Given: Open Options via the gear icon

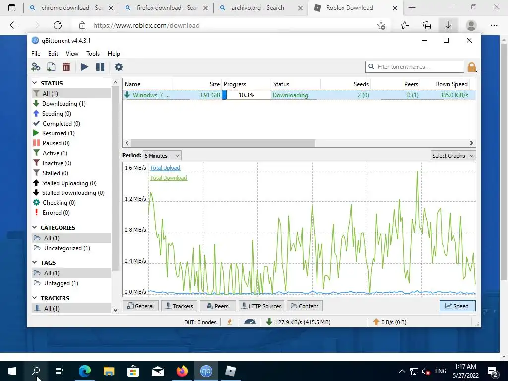Looking at the screenshot, I should pos(119,67).
